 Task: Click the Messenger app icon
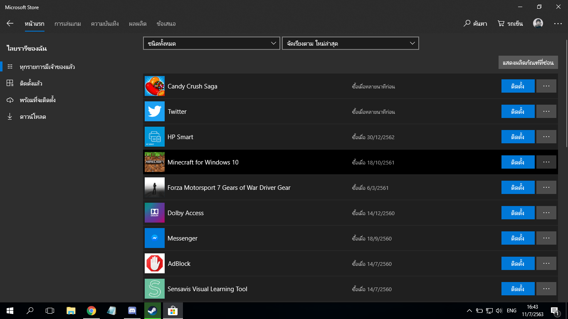(x=155, y=238)
